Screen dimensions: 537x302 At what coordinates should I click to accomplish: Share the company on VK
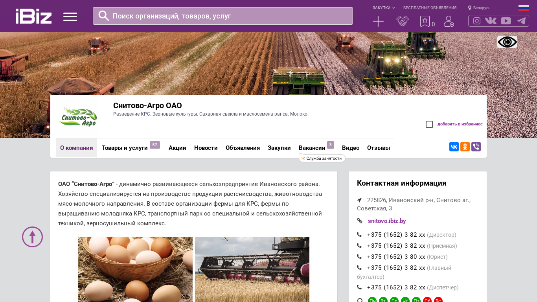[454, 147]
